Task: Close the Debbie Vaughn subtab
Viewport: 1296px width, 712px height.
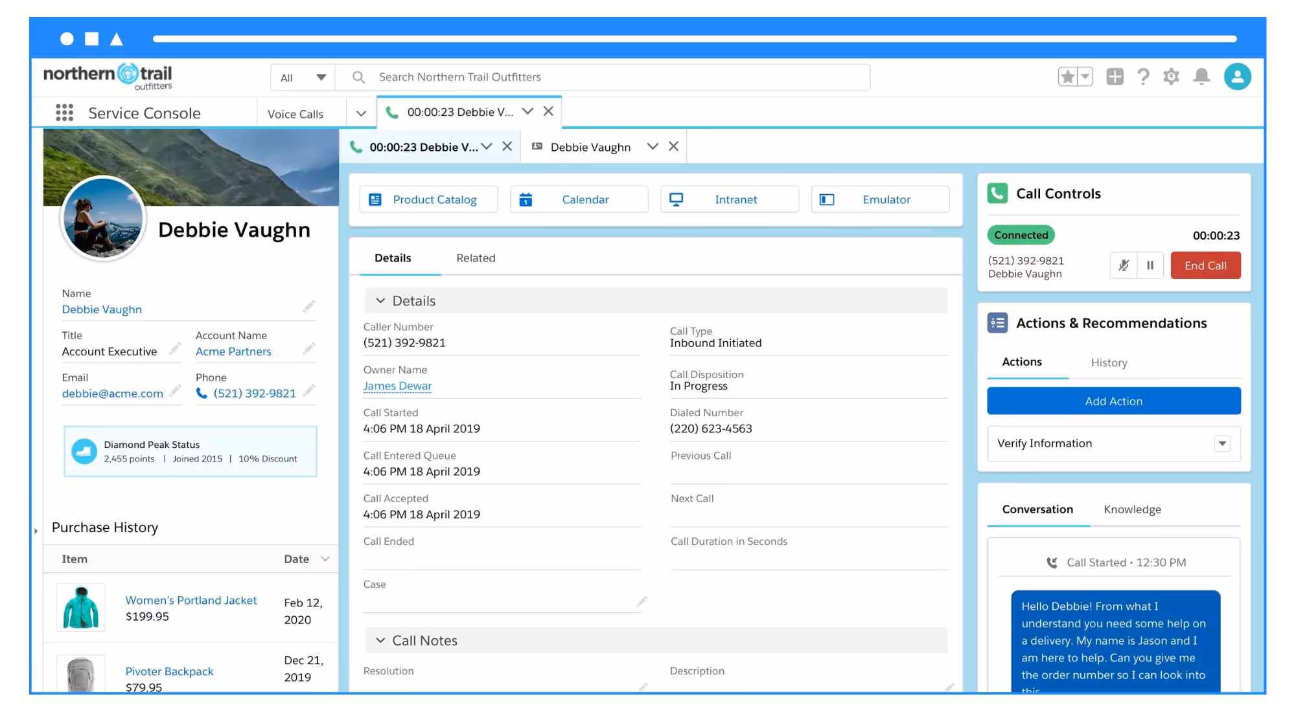Action: (x=673, y=147)
